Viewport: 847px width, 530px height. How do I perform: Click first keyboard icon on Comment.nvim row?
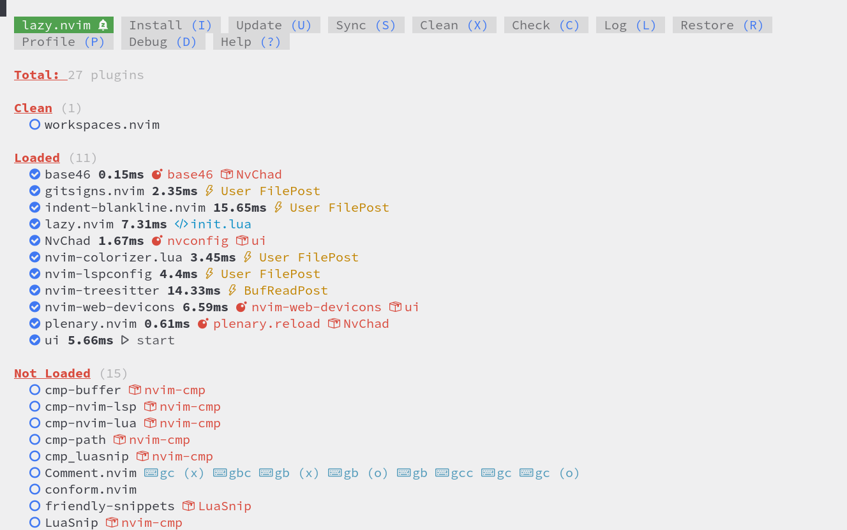151,473
